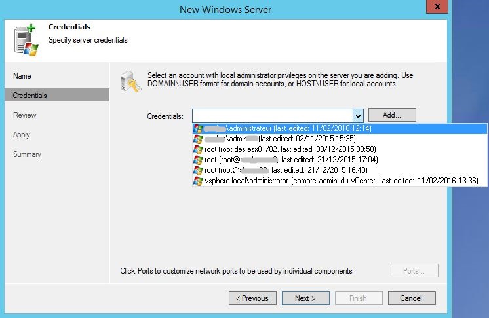Open the Review wizard step
The height and width of the screenshot is (318, 489).
(x=25, y=115)
